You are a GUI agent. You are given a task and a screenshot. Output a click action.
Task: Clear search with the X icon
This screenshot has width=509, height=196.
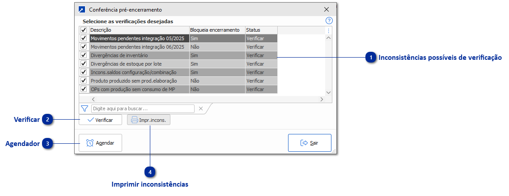[201, 108]
